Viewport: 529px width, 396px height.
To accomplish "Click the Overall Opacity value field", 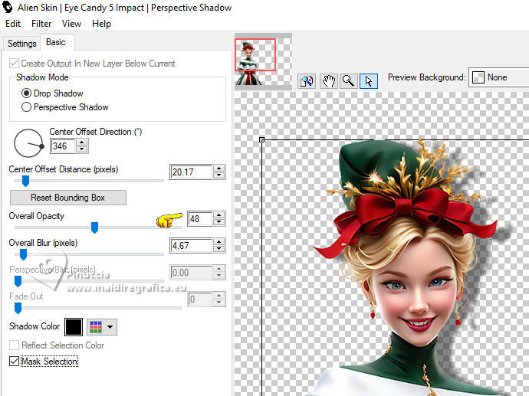I will (x=200, y=219).
